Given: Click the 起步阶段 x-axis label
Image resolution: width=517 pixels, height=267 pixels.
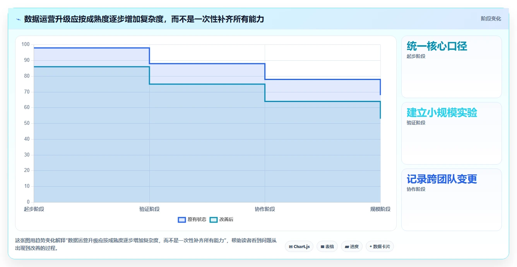Looking at the screenshot, I should click(34, 209).
